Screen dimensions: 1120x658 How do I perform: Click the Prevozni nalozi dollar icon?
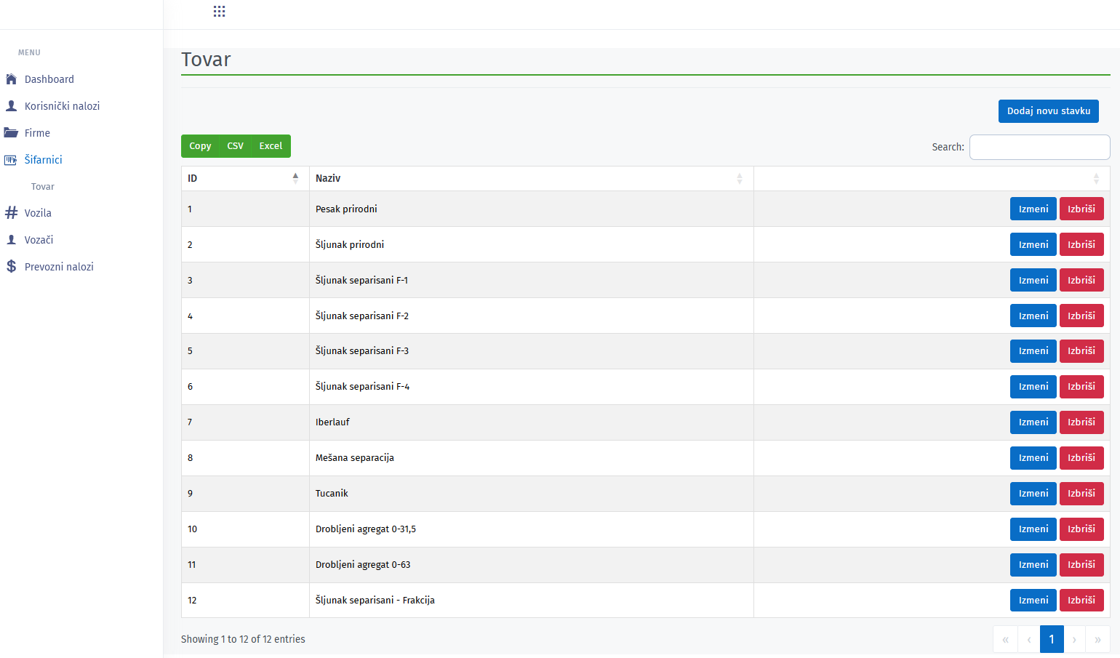[11, 267]
